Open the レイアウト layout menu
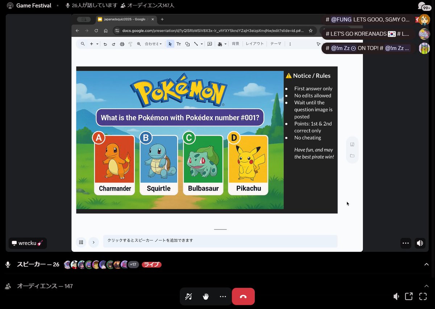 pyautogui.click(x=255, y=43)
